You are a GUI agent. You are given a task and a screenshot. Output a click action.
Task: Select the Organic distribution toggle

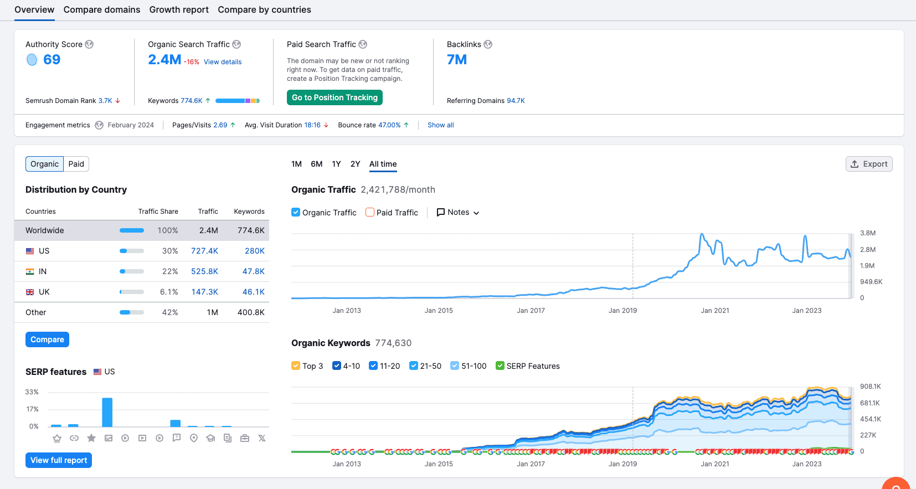click(44, 164)
